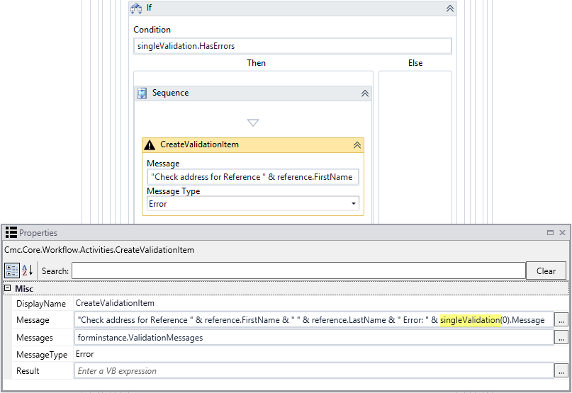
Task: Click the activity type name Cmc.Core.Workflow.Activities.CreateValidationItem
Action: [x=99, y=250]
